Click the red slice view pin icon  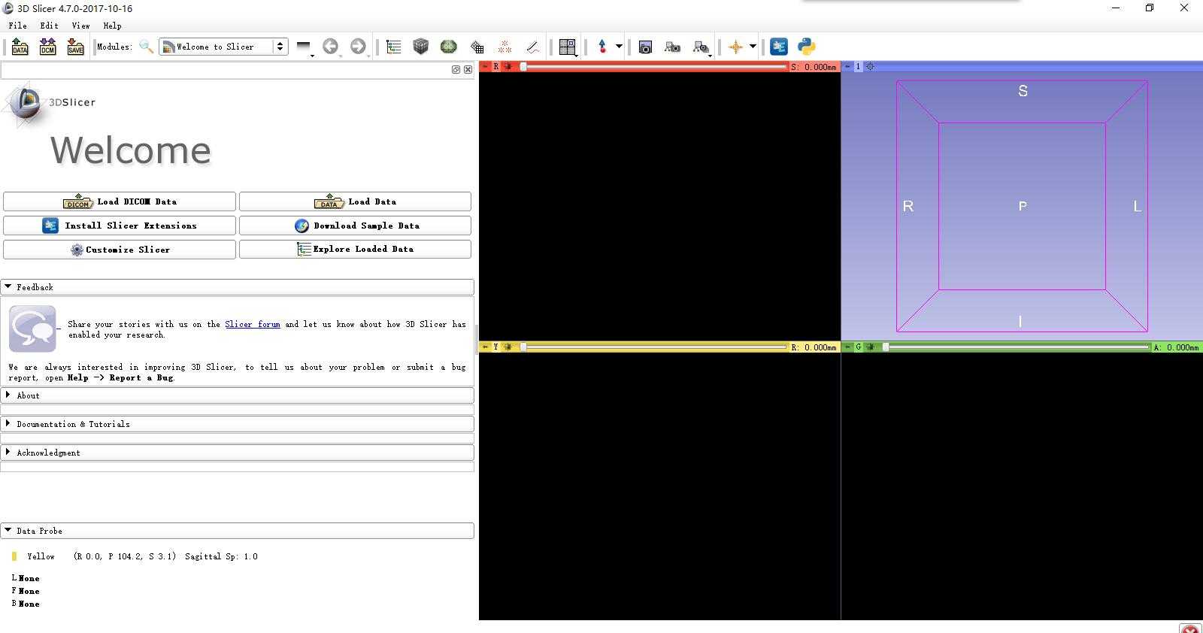coord(485,67)
